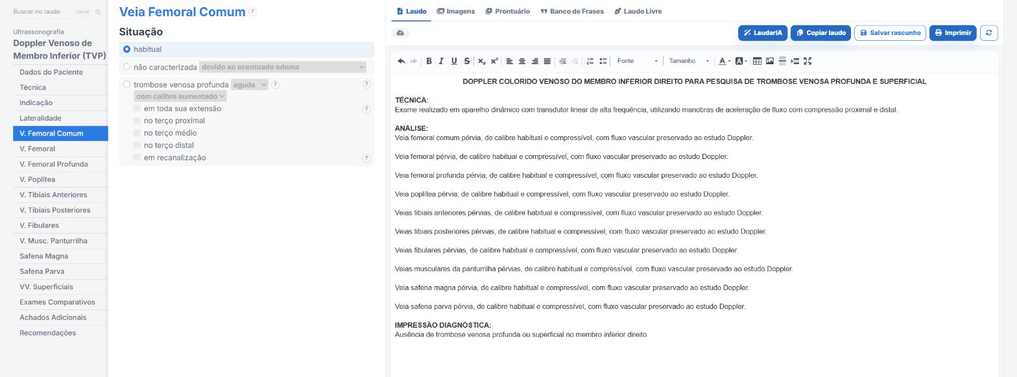
Task: Maximize the editor with fullscreen icon
Action: 808,61
